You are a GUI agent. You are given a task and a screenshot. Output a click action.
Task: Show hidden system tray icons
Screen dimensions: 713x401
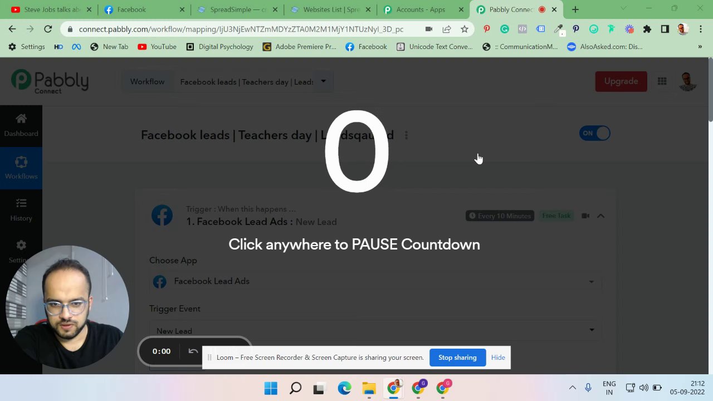572,388
